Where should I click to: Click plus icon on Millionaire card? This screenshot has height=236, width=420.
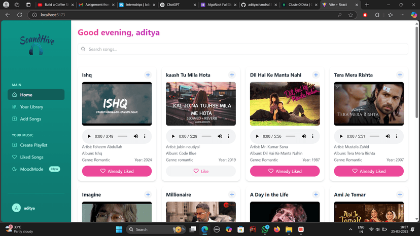(232, 194)
